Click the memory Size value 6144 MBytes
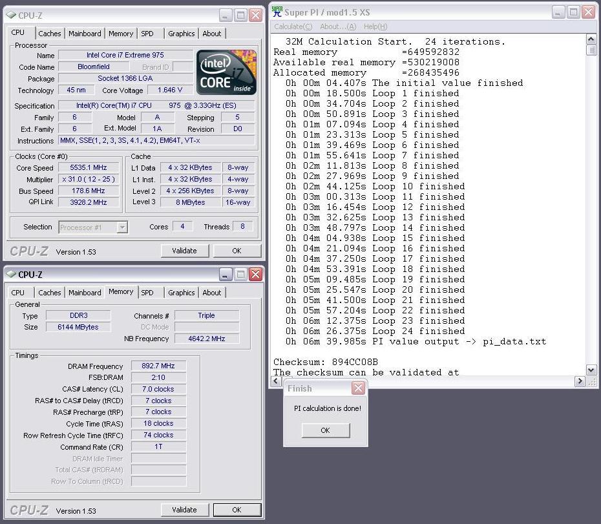 (x=78, y=327)
